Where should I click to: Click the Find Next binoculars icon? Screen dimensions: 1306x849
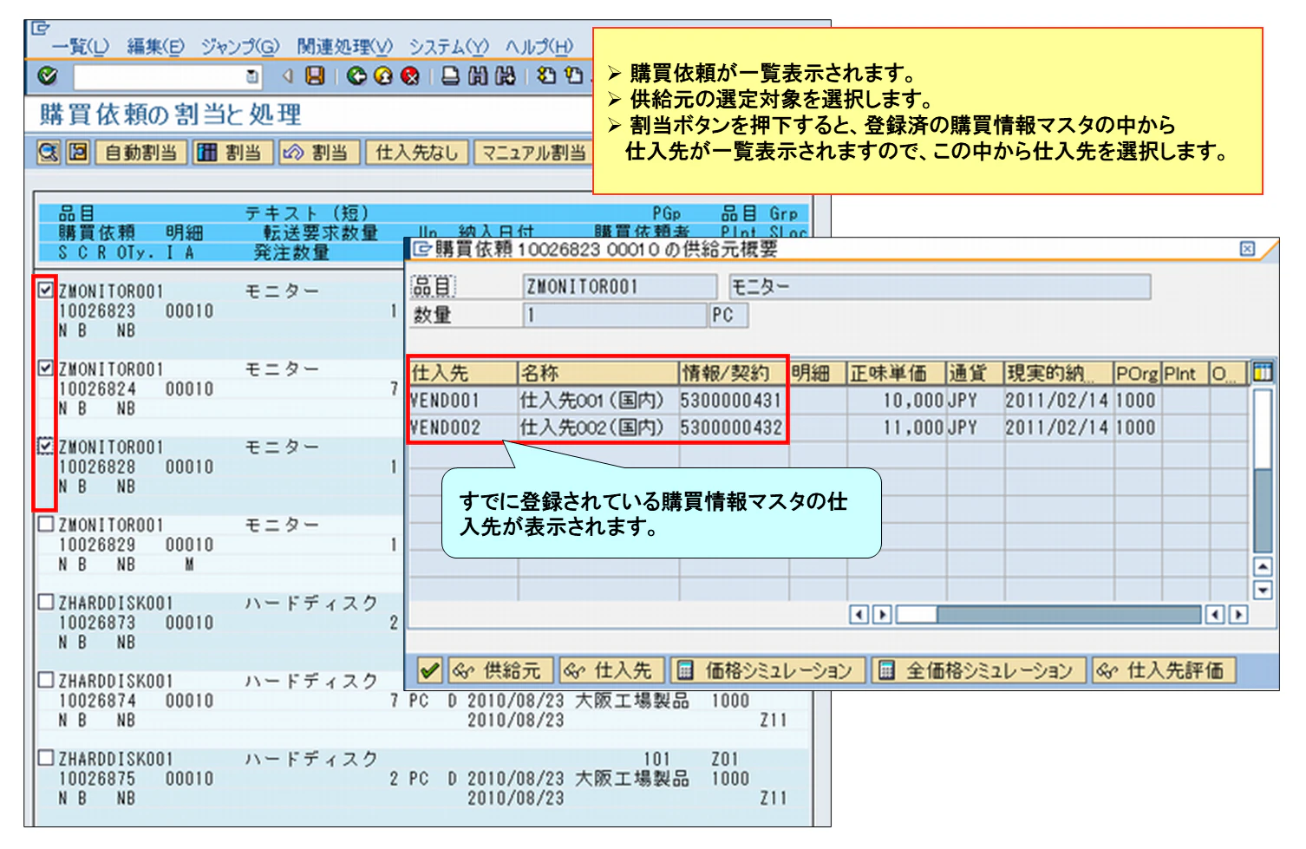coord(505,76)
